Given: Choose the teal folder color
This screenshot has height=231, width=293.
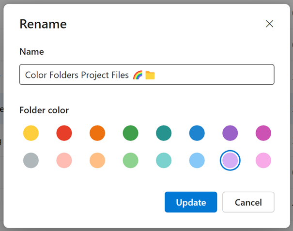Looking at the screenshot, I should point(164,133).
